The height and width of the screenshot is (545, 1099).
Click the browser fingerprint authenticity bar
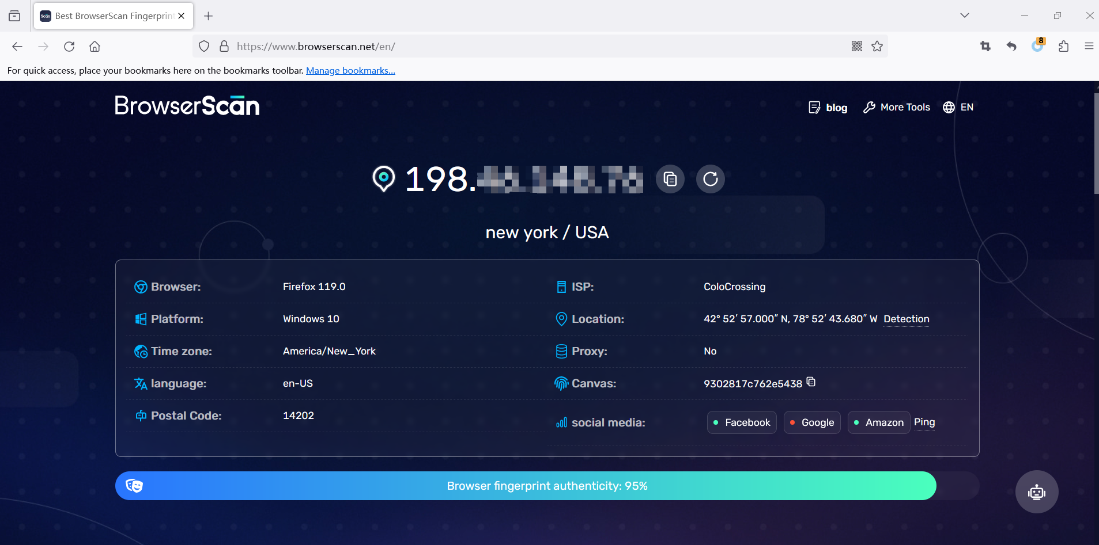547,485
